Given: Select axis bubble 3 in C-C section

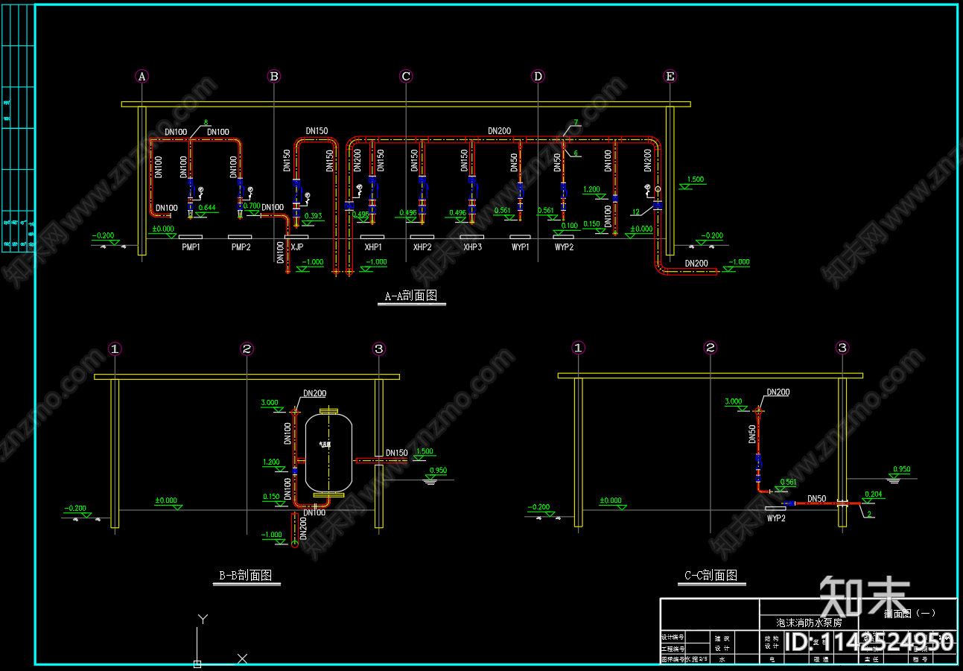Looking at the screenshot, I should 842,347.
